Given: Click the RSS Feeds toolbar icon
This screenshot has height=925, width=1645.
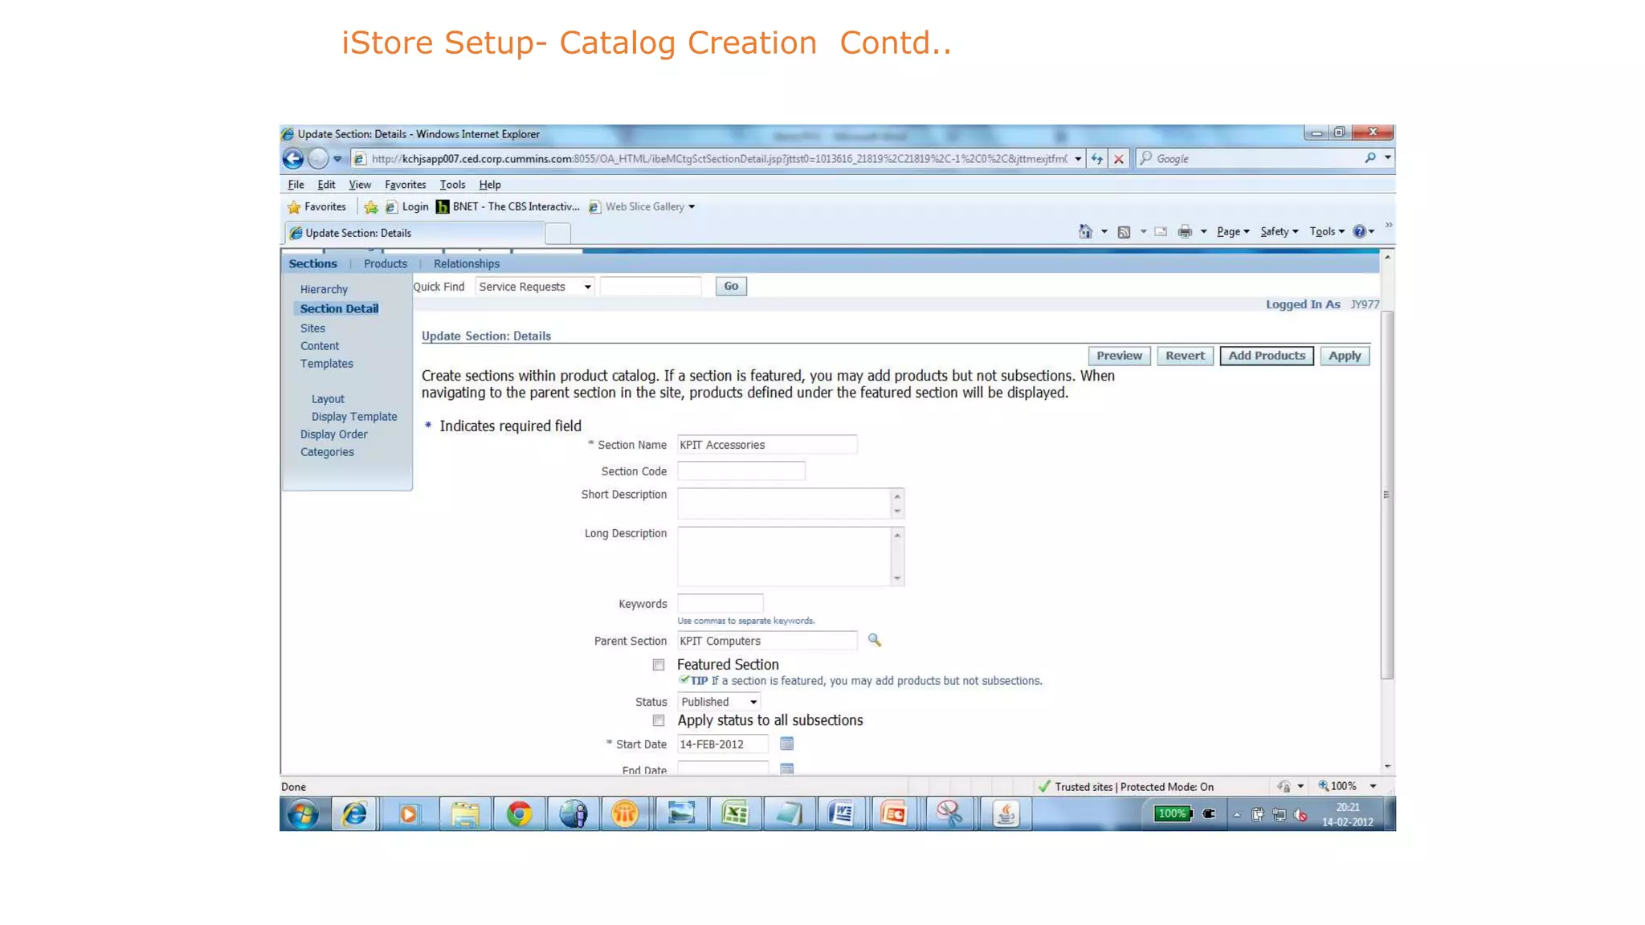Looking at the screenshot, I should (1124, 232).
